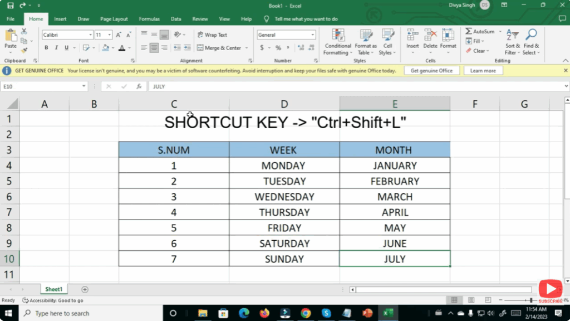Open the Data ribbon tab
The height and width of the screenshot is (321, 570).
(176, 18)
